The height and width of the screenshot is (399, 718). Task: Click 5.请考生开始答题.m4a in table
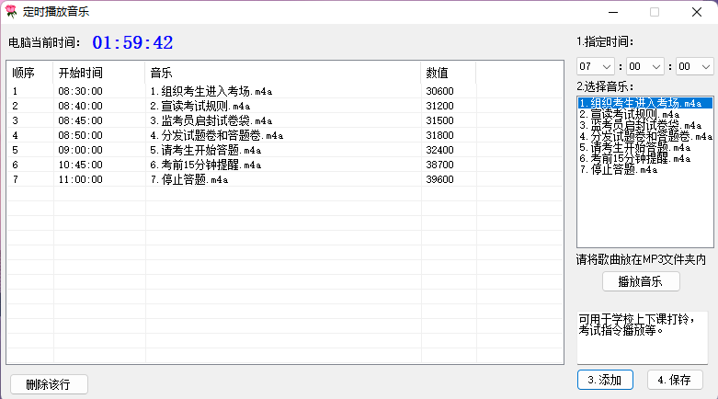click(206, 150)
